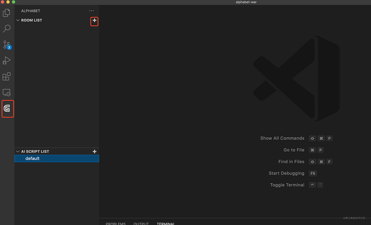The image size is (371, 225).
Task: Collapse the AI SCRIPT LIST section
Action: 18,152
